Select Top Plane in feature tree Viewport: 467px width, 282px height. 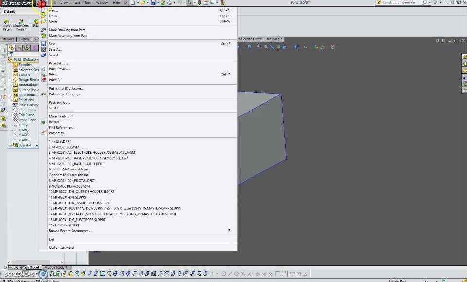point(26,115)
